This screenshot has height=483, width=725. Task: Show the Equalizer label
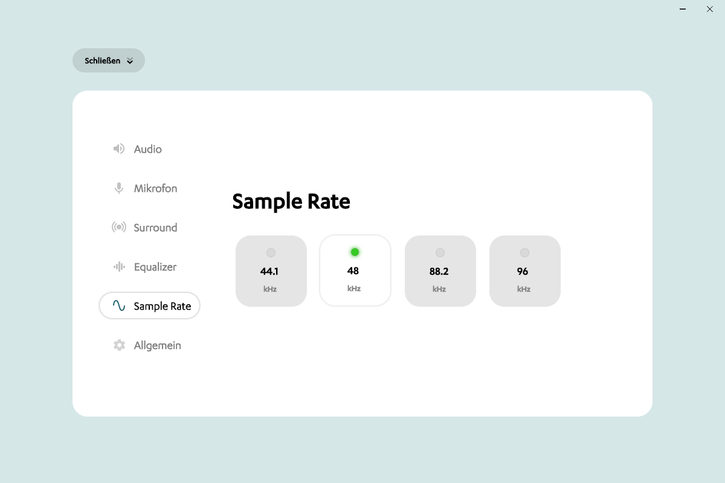(x=155, y=267)
